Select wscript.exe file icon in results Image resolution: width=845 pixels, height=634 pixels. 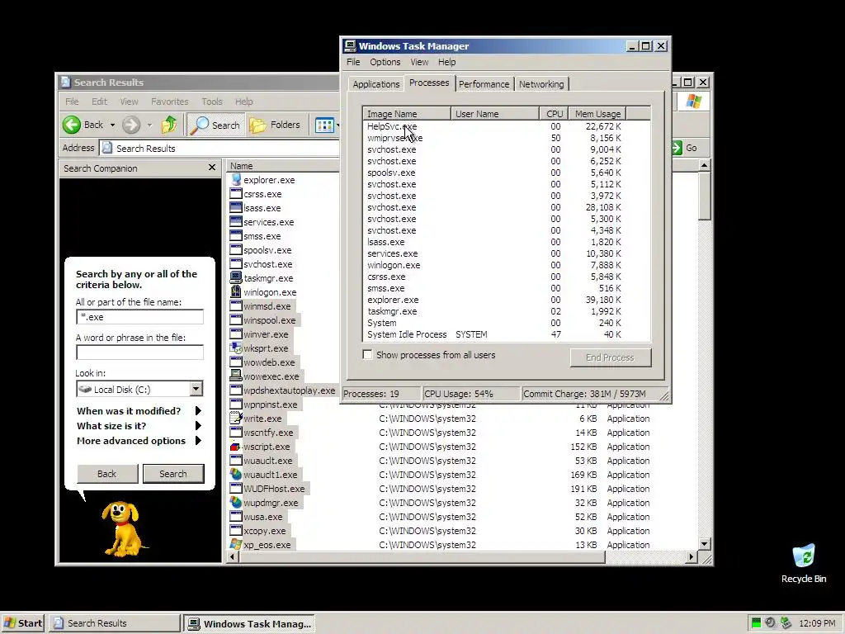235,446
